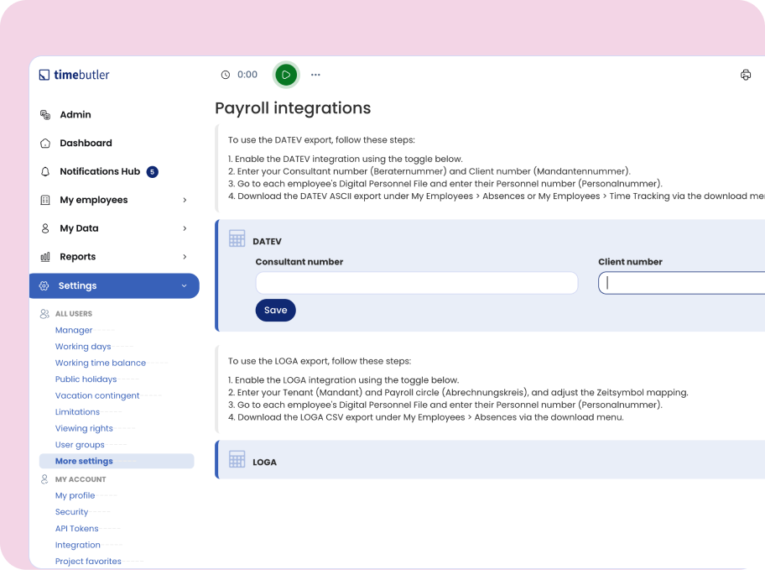Open the My Data menu

click(79, 228)
